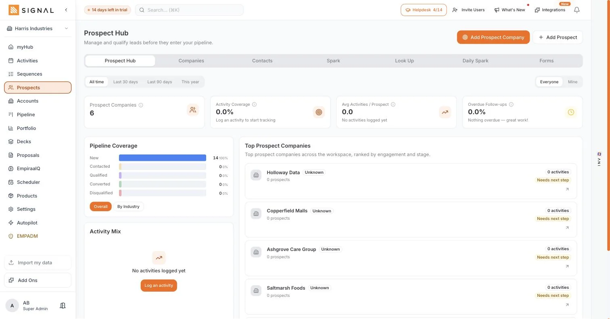This screenshot has height=319, width=610.
Task: Click the Disqualified pipeline bar
Action: click(x=163, y=193)
